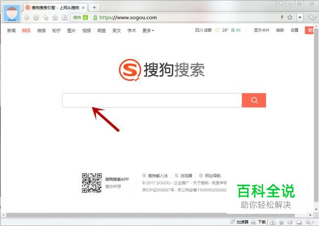The width and height of the screenshot is (319, 226).
Task: Toggle the speaker mute icon in status bar
Action: click(290, 222)
